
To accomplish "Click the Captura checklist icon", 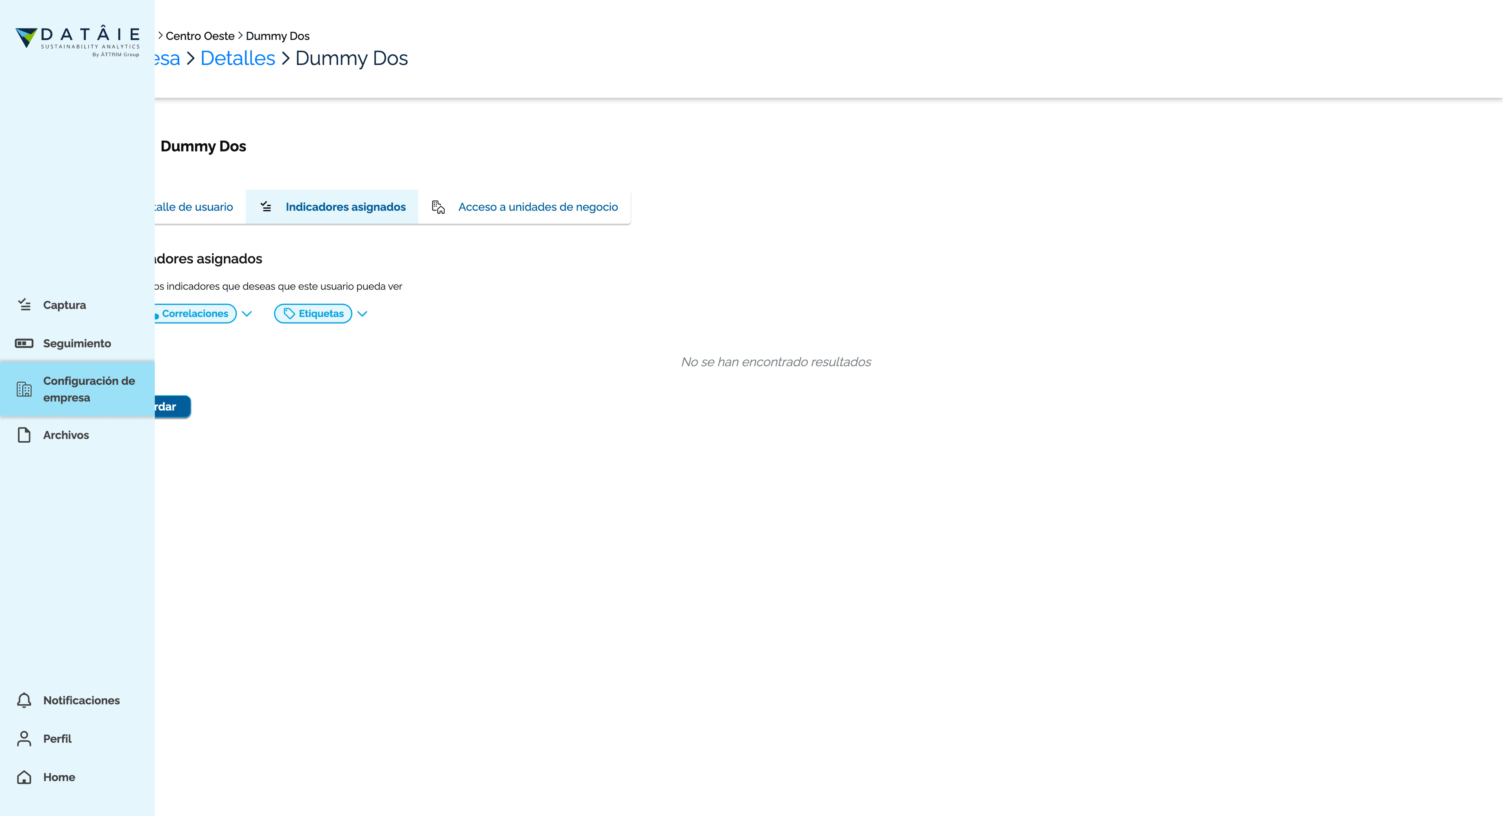I will pos(25,304).
